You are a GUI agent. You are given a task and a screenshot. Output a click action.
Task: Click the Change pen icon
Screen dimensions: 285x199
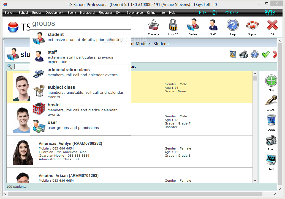tap(271, 100)
